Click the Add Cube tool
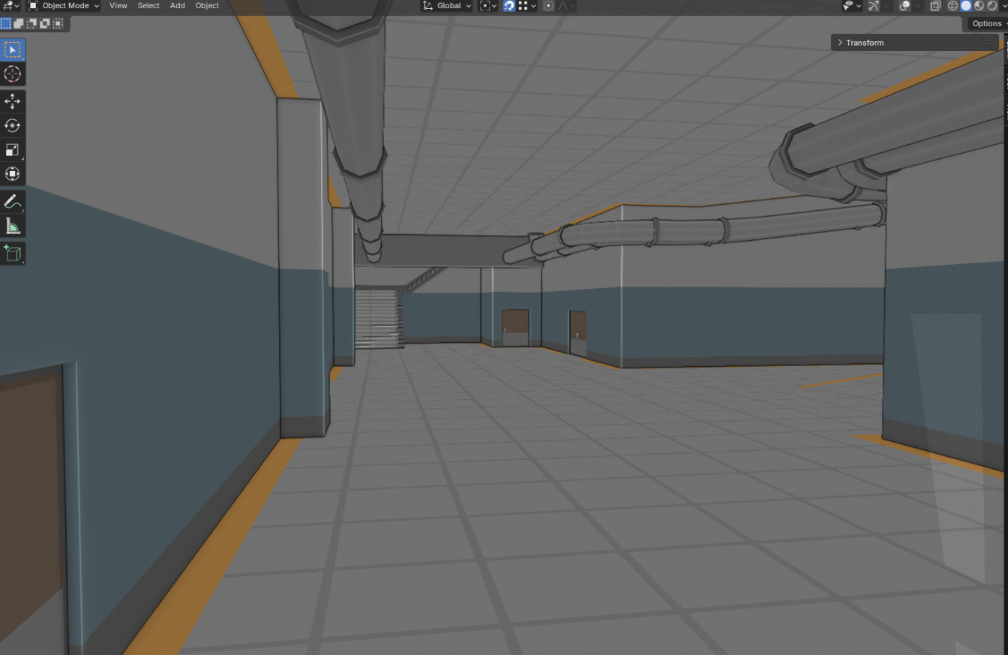Viewport: 1008px width, 655px height. click(13, 254)
